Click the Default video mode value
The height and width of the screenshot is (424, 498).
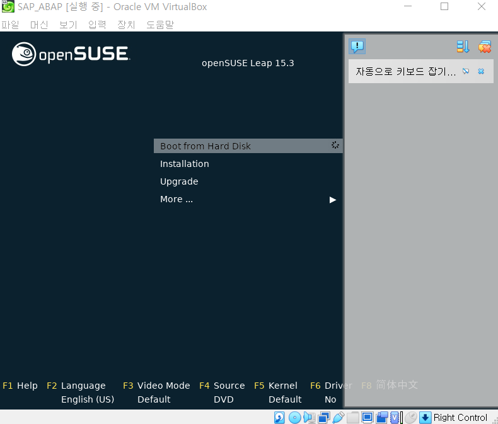[x=154, y=399]
